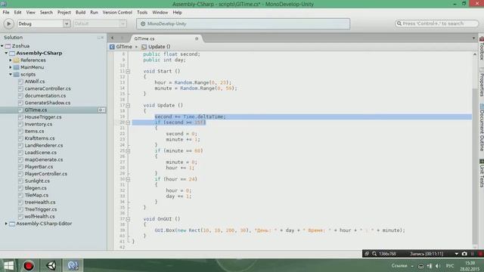This screenshot has height=272, width=484.
Task: Click the red recorder taskbar icon
Action: click(x=29, y=265)
